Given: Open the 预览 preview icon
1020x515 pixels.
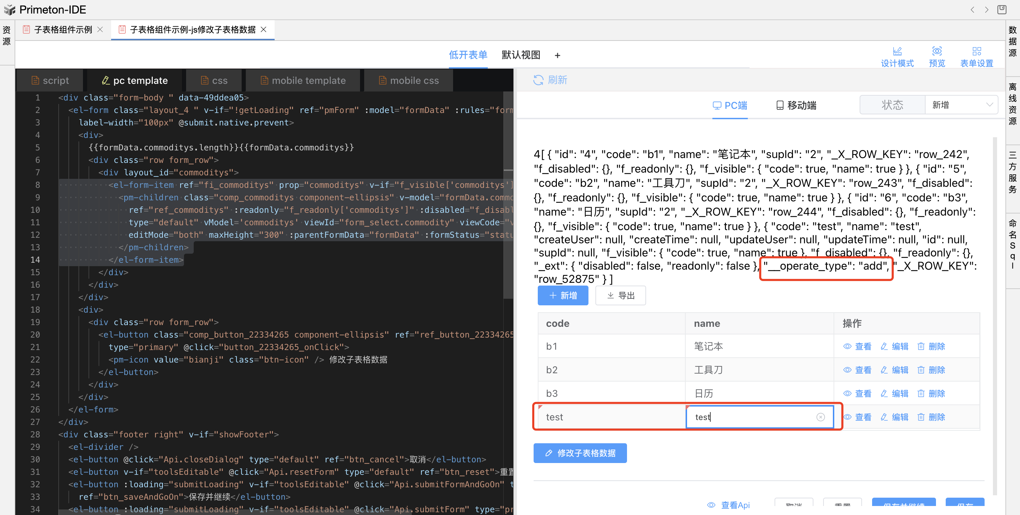Looking at the screenshot, I should (x=936, y=51).
